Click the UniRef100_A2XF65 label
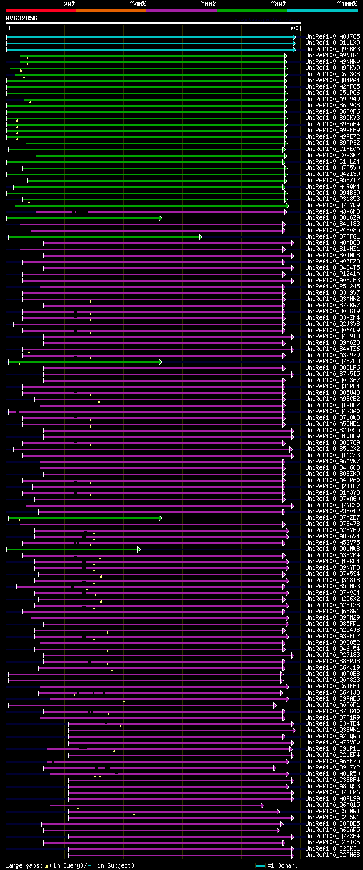363x870 pixels. pyautogui.click(x=332, y=87)
